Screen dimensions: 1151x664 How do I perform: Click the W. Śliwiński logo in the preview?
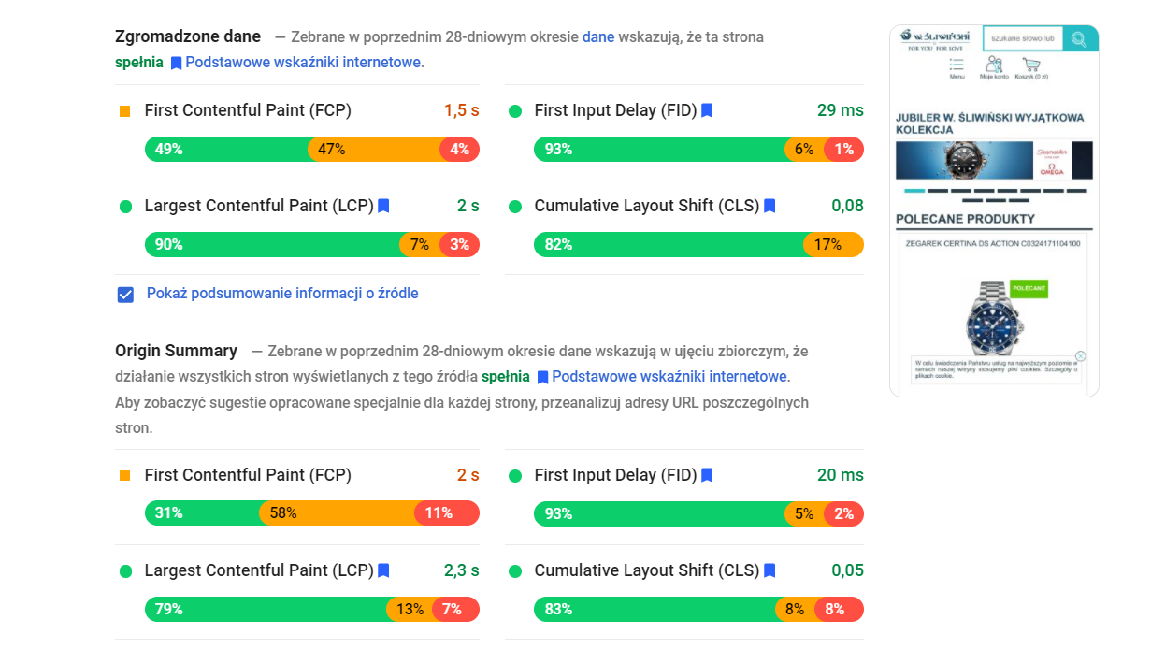pos(935,37)
